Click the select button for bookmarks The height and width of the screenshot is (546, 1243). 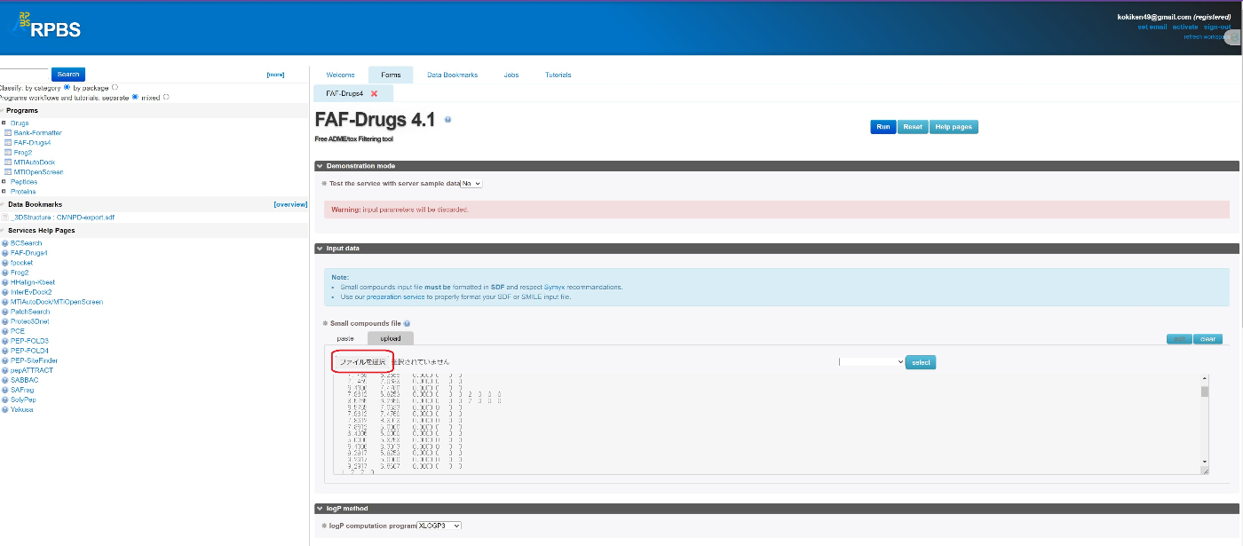point(921,362)
